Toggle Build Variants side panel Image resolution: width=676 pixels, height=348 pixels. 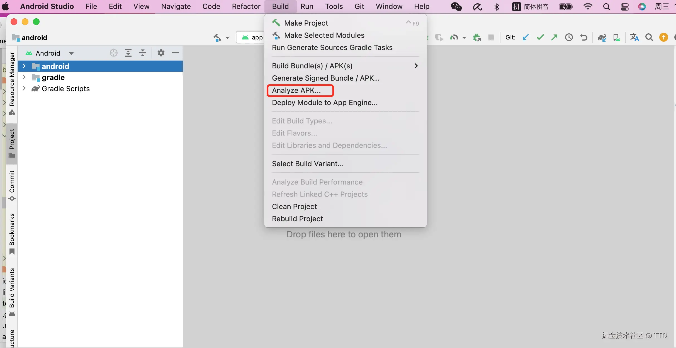pos(12,291)
